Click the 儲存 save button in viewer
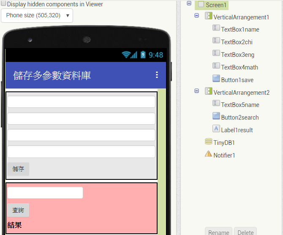 point(18,169)
